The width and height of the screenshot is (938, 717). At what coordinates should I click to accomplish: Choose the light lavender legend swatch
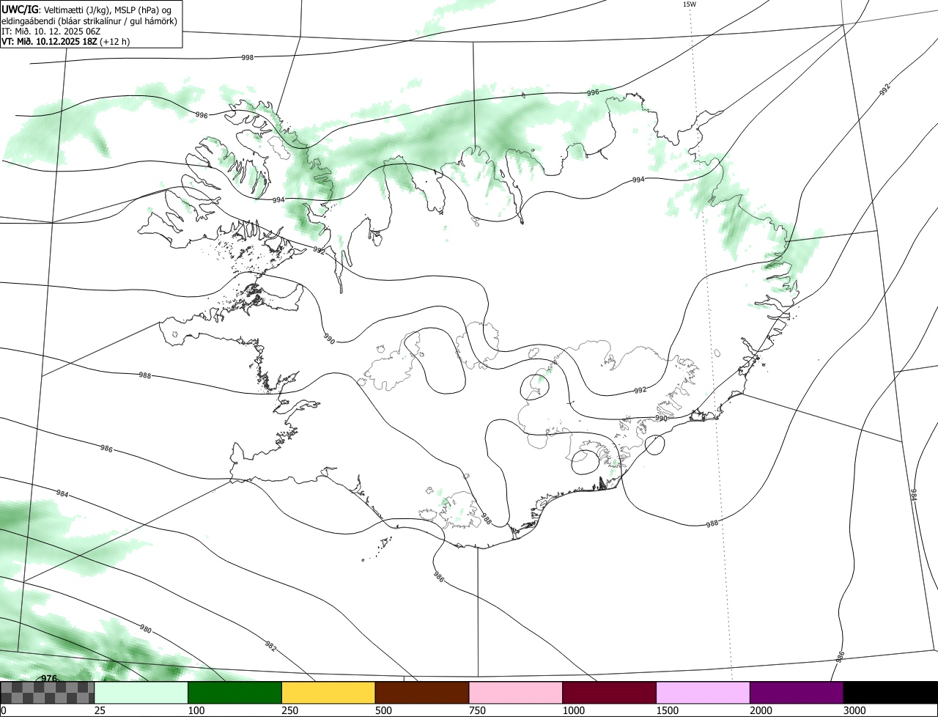click(703, 693)
